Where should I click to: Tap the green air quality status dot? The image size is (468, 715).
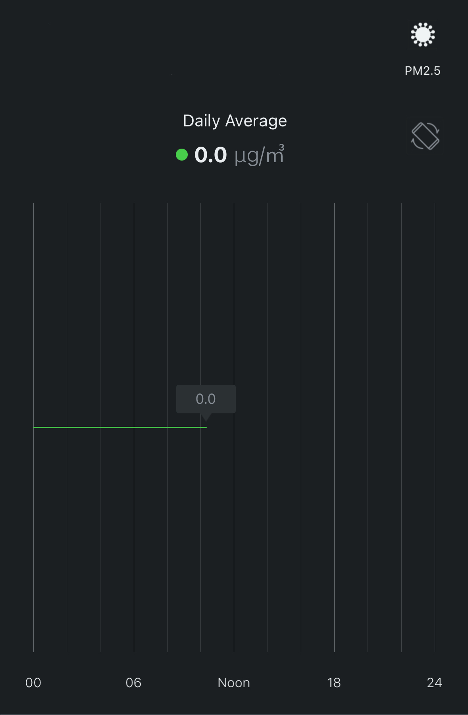click(x=182, y=155)
